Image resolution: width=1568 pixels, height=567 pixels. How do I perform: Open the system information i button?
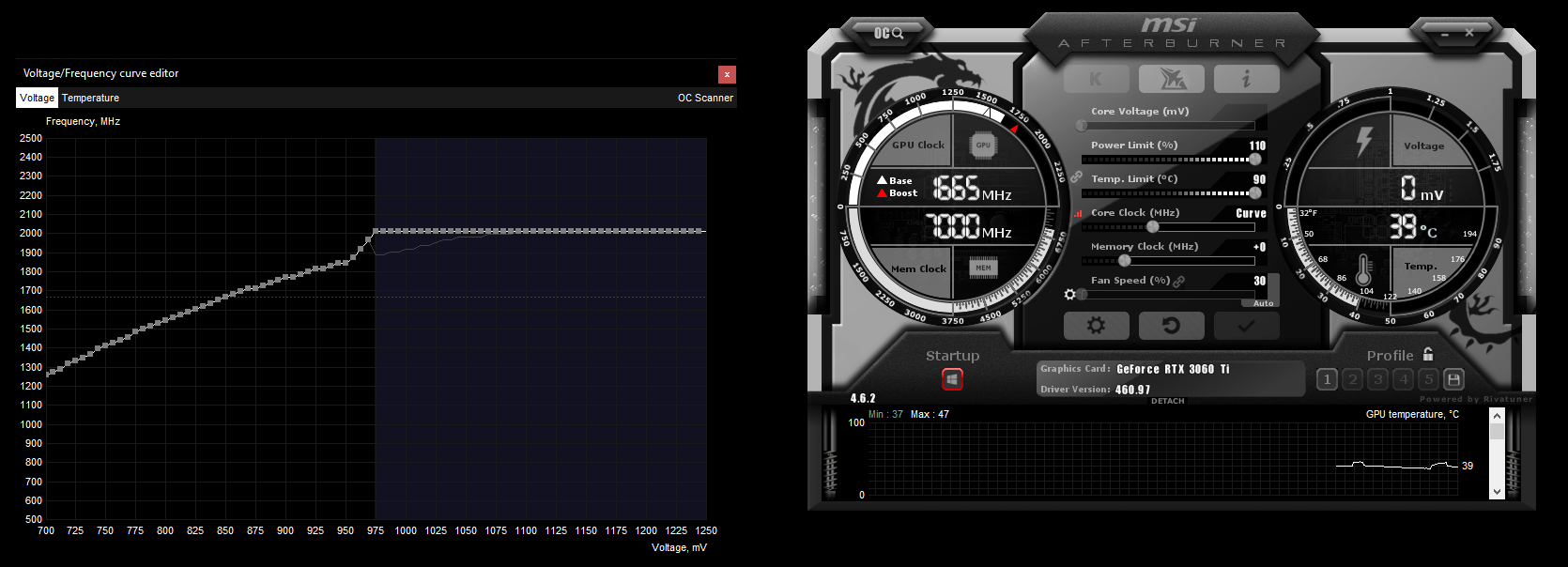click(x=1246, y=80)
